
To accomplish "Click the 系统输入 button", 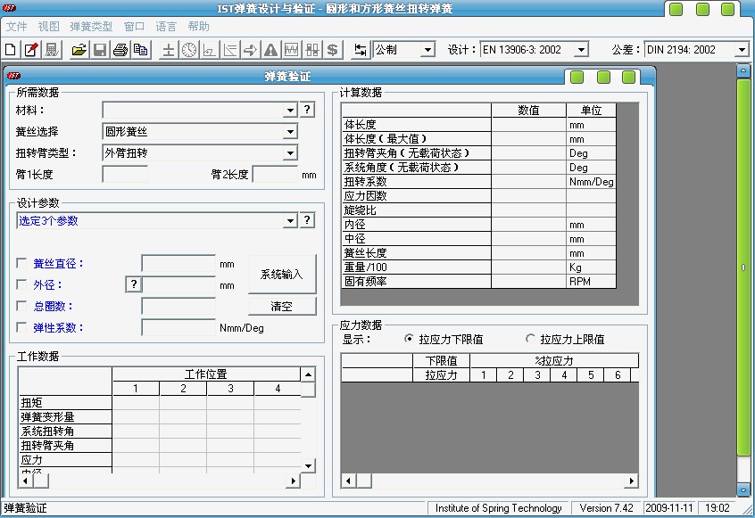I will (282, 274).
